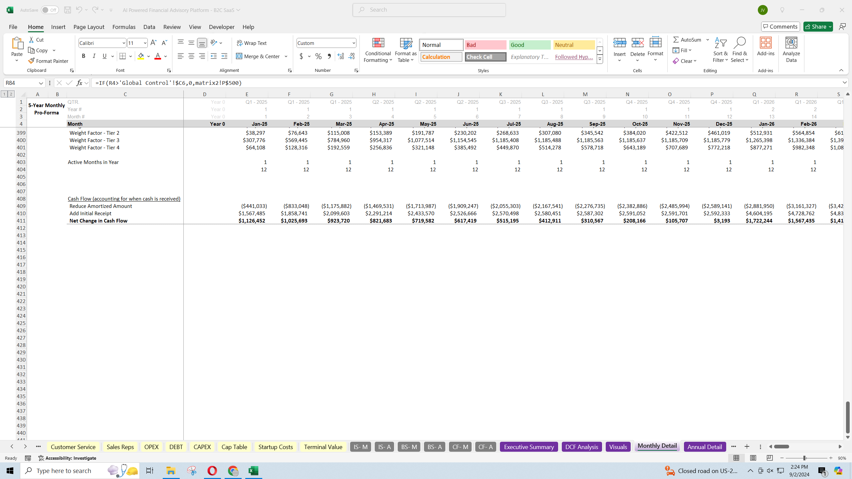The width and height of the screenshot is (852, 479).
Task: Open AutoSum dropdown arrow
Action: pos(708,40)
